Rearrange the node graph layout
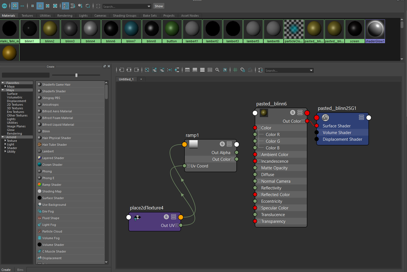This screenshot has height=272, width=407. (170, 70)
